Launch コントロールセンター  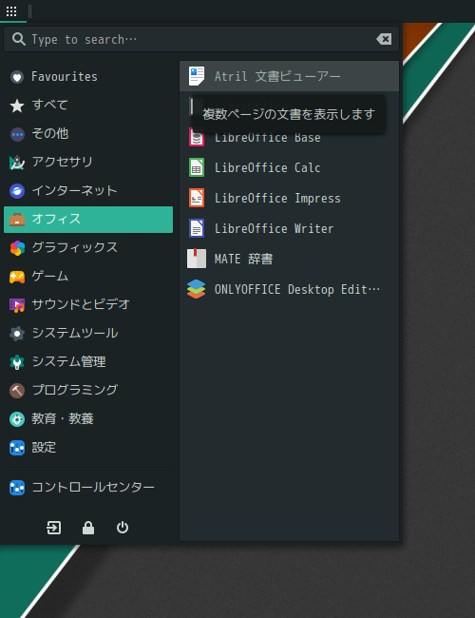pyautogui.click(x=88, y=488)
